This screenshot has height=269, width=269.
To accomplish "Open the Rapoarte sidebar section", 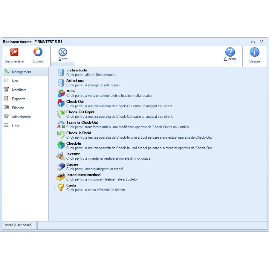I will pyautogui.click(x=19, y=99).
